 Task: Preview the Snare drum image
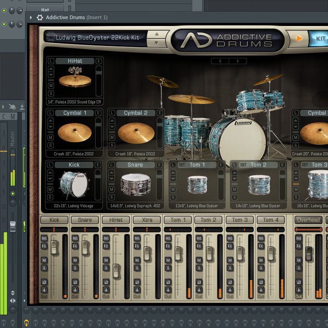(x=136, y=184)
